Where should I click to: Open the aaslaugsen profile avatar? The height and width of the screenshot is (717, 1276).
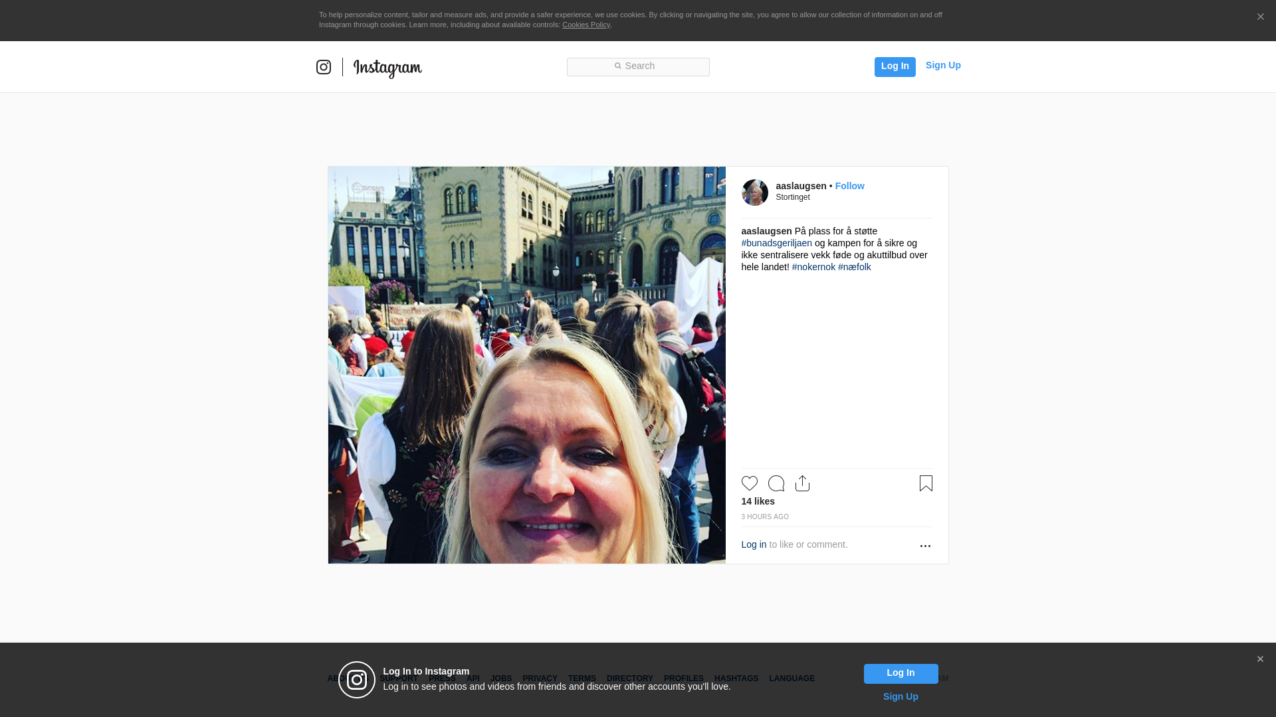click(x=754, y=193)
